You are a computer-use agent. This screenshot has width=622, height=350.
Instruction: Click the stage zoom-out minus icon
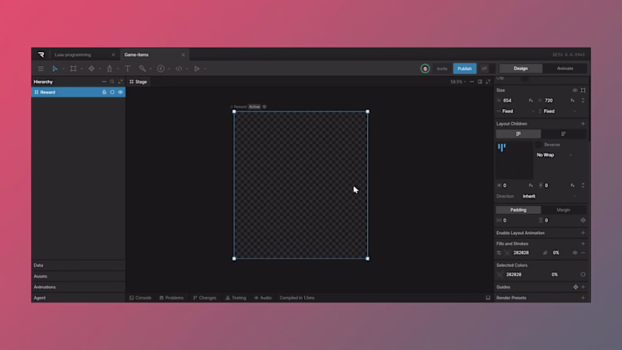point(472,82)
